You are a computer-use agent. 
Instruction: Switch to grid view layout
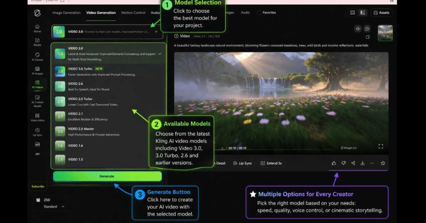point(352,12)
